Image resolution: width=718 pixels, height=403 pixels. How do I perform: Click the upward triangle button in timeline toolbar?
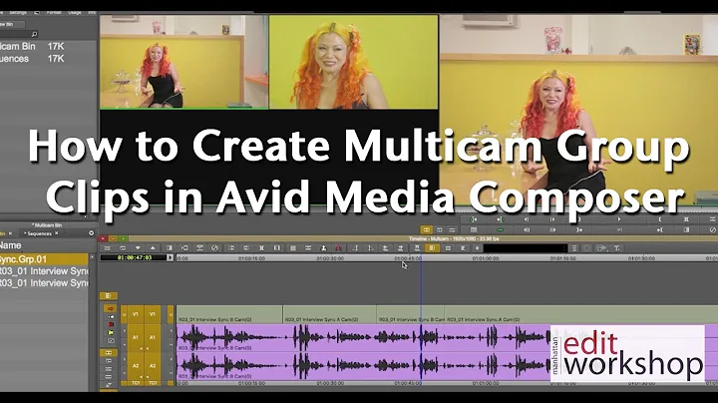pyautogui.click(x=153, y=248)
